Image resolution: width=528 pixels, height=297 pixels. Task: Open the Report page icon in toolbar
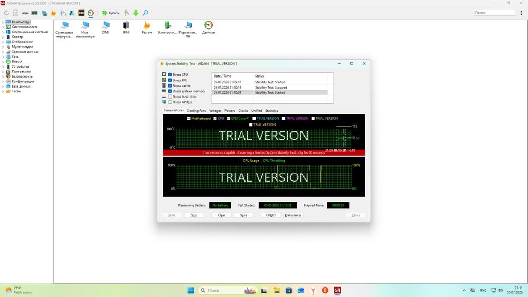pos(16,13)
